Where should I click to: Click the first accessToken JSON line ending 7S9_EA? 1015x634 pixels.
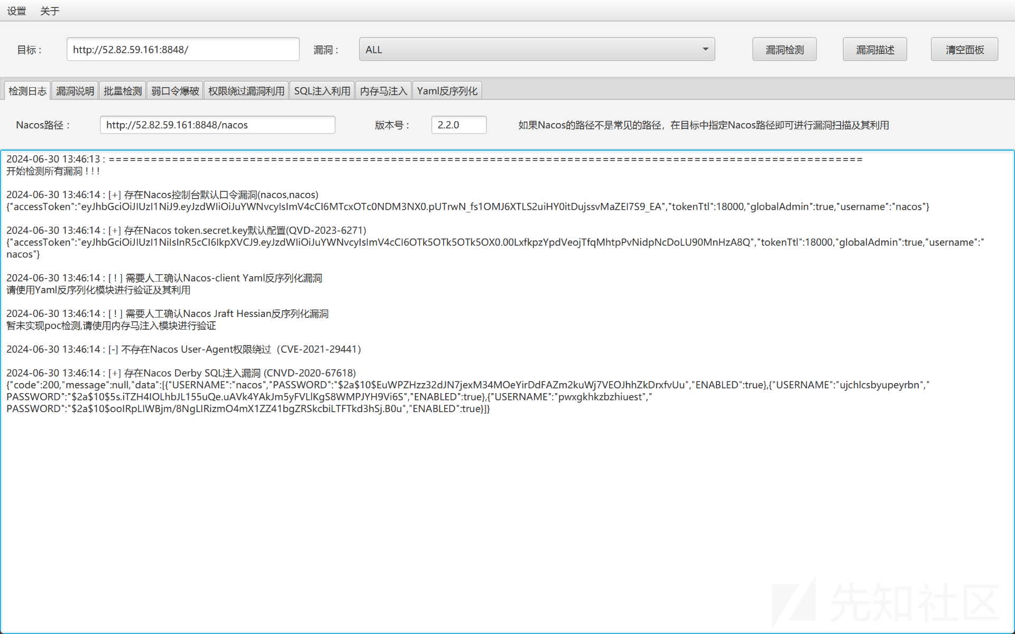click(468, 207)
